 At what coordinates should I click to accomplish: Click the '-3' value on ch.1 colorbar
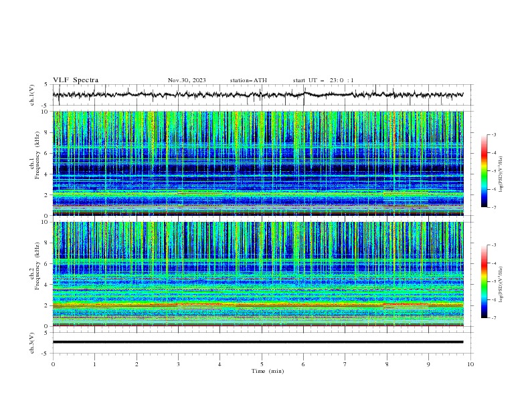coord(493,134)
